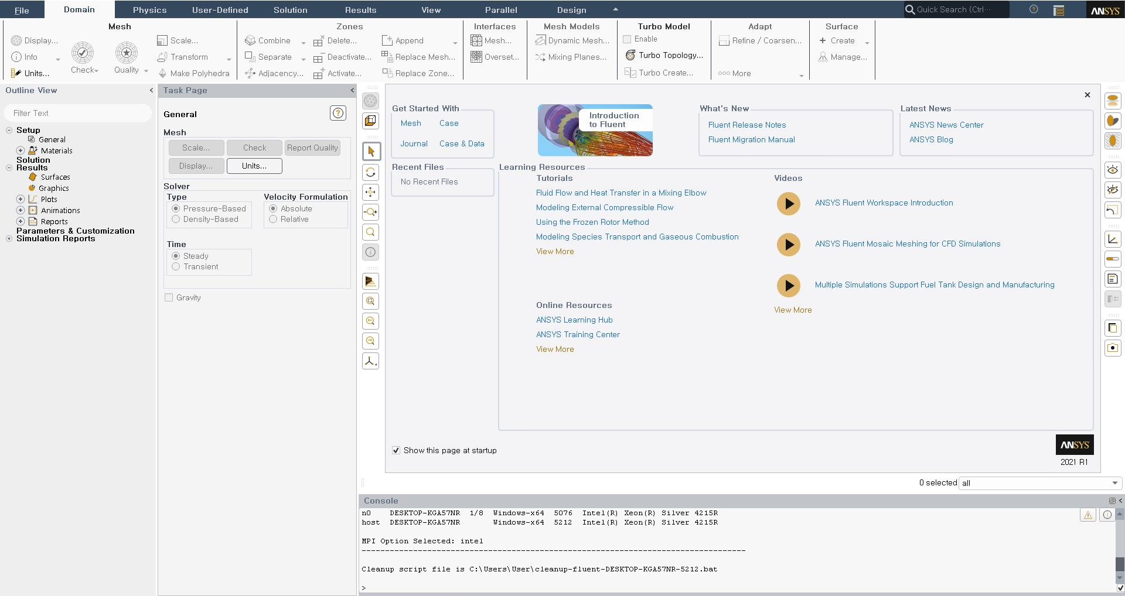Open the ANSYS Blog link

[931, 139]
